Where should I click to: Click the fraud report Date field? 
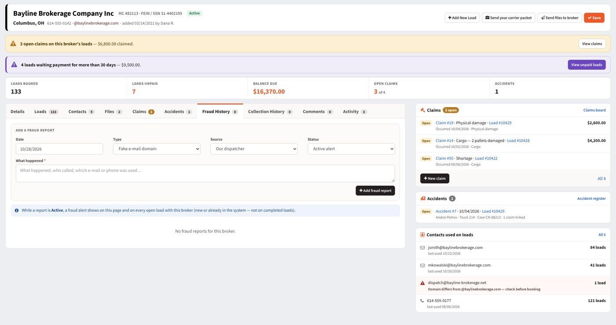point(59,149)
